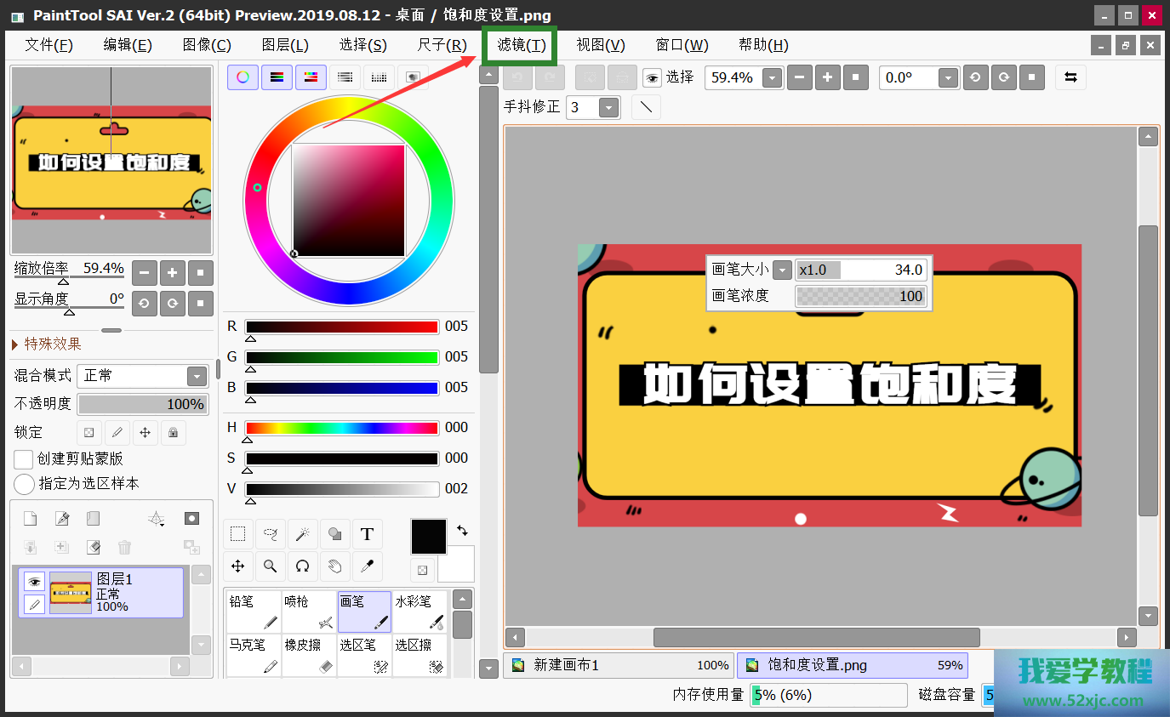
Task: Flip the canvas view horizontally
Action: point(1070,77)
